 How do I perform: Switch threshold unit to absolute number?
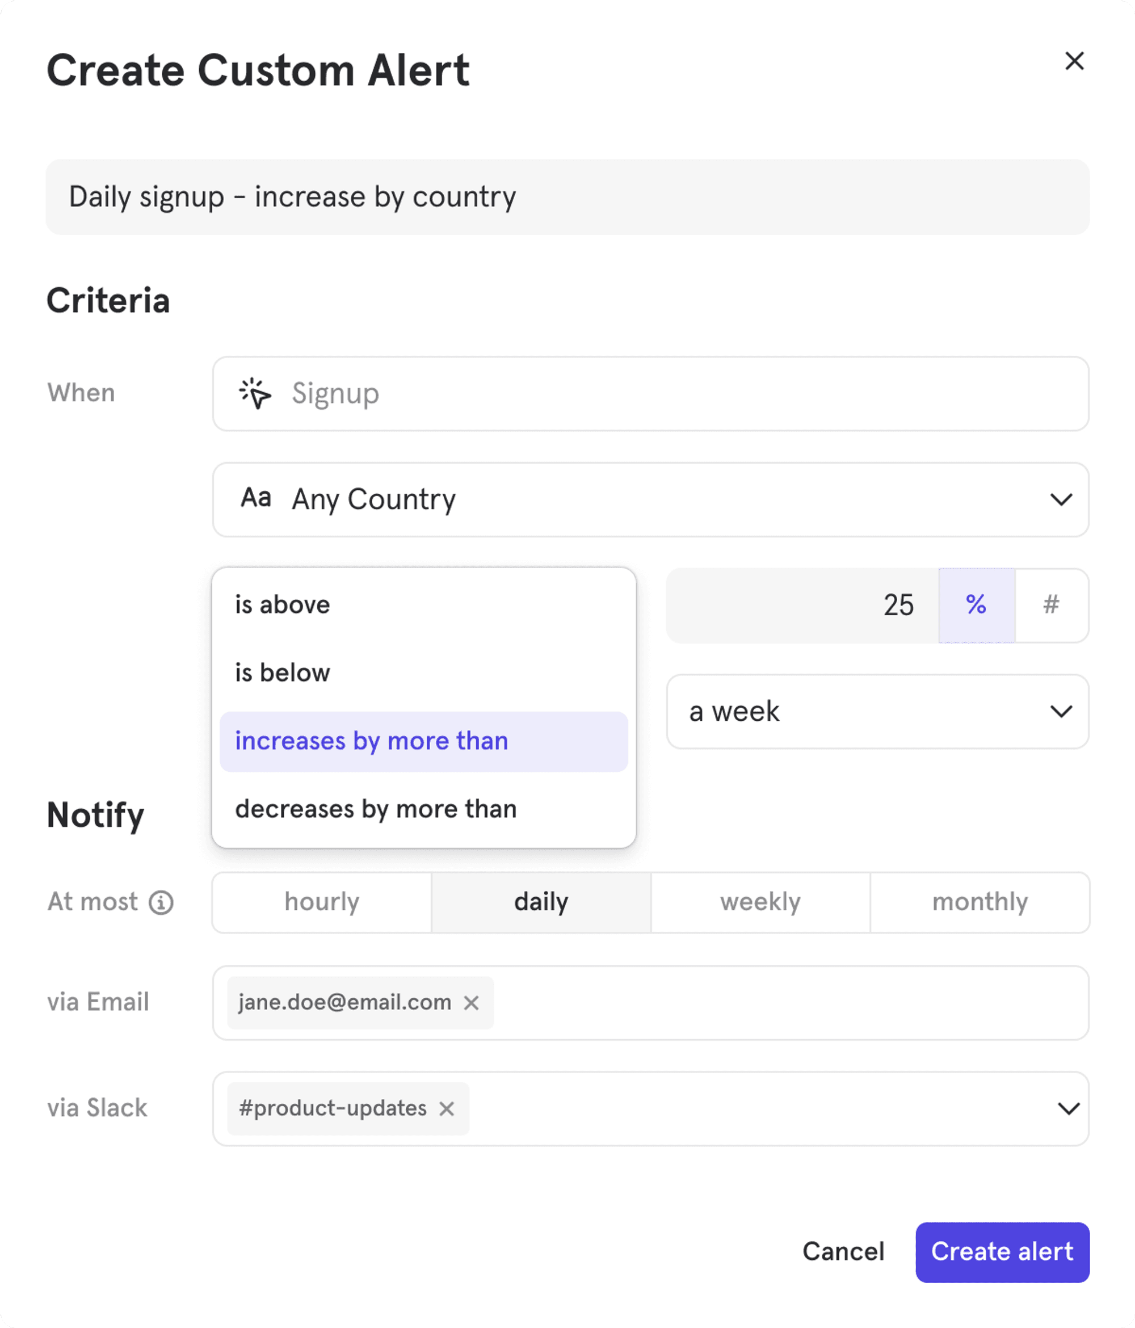pos(1051,605)
